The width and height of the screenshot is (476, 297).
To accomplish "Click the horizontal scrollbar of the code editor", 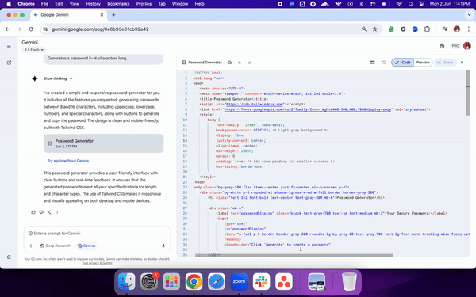I will pyautogui.click(x=294, y=256).
